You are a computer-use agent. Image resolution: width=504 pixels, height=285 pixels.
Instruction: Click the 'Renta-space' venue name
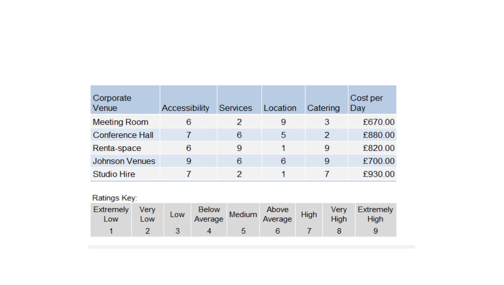click(117, 148)
